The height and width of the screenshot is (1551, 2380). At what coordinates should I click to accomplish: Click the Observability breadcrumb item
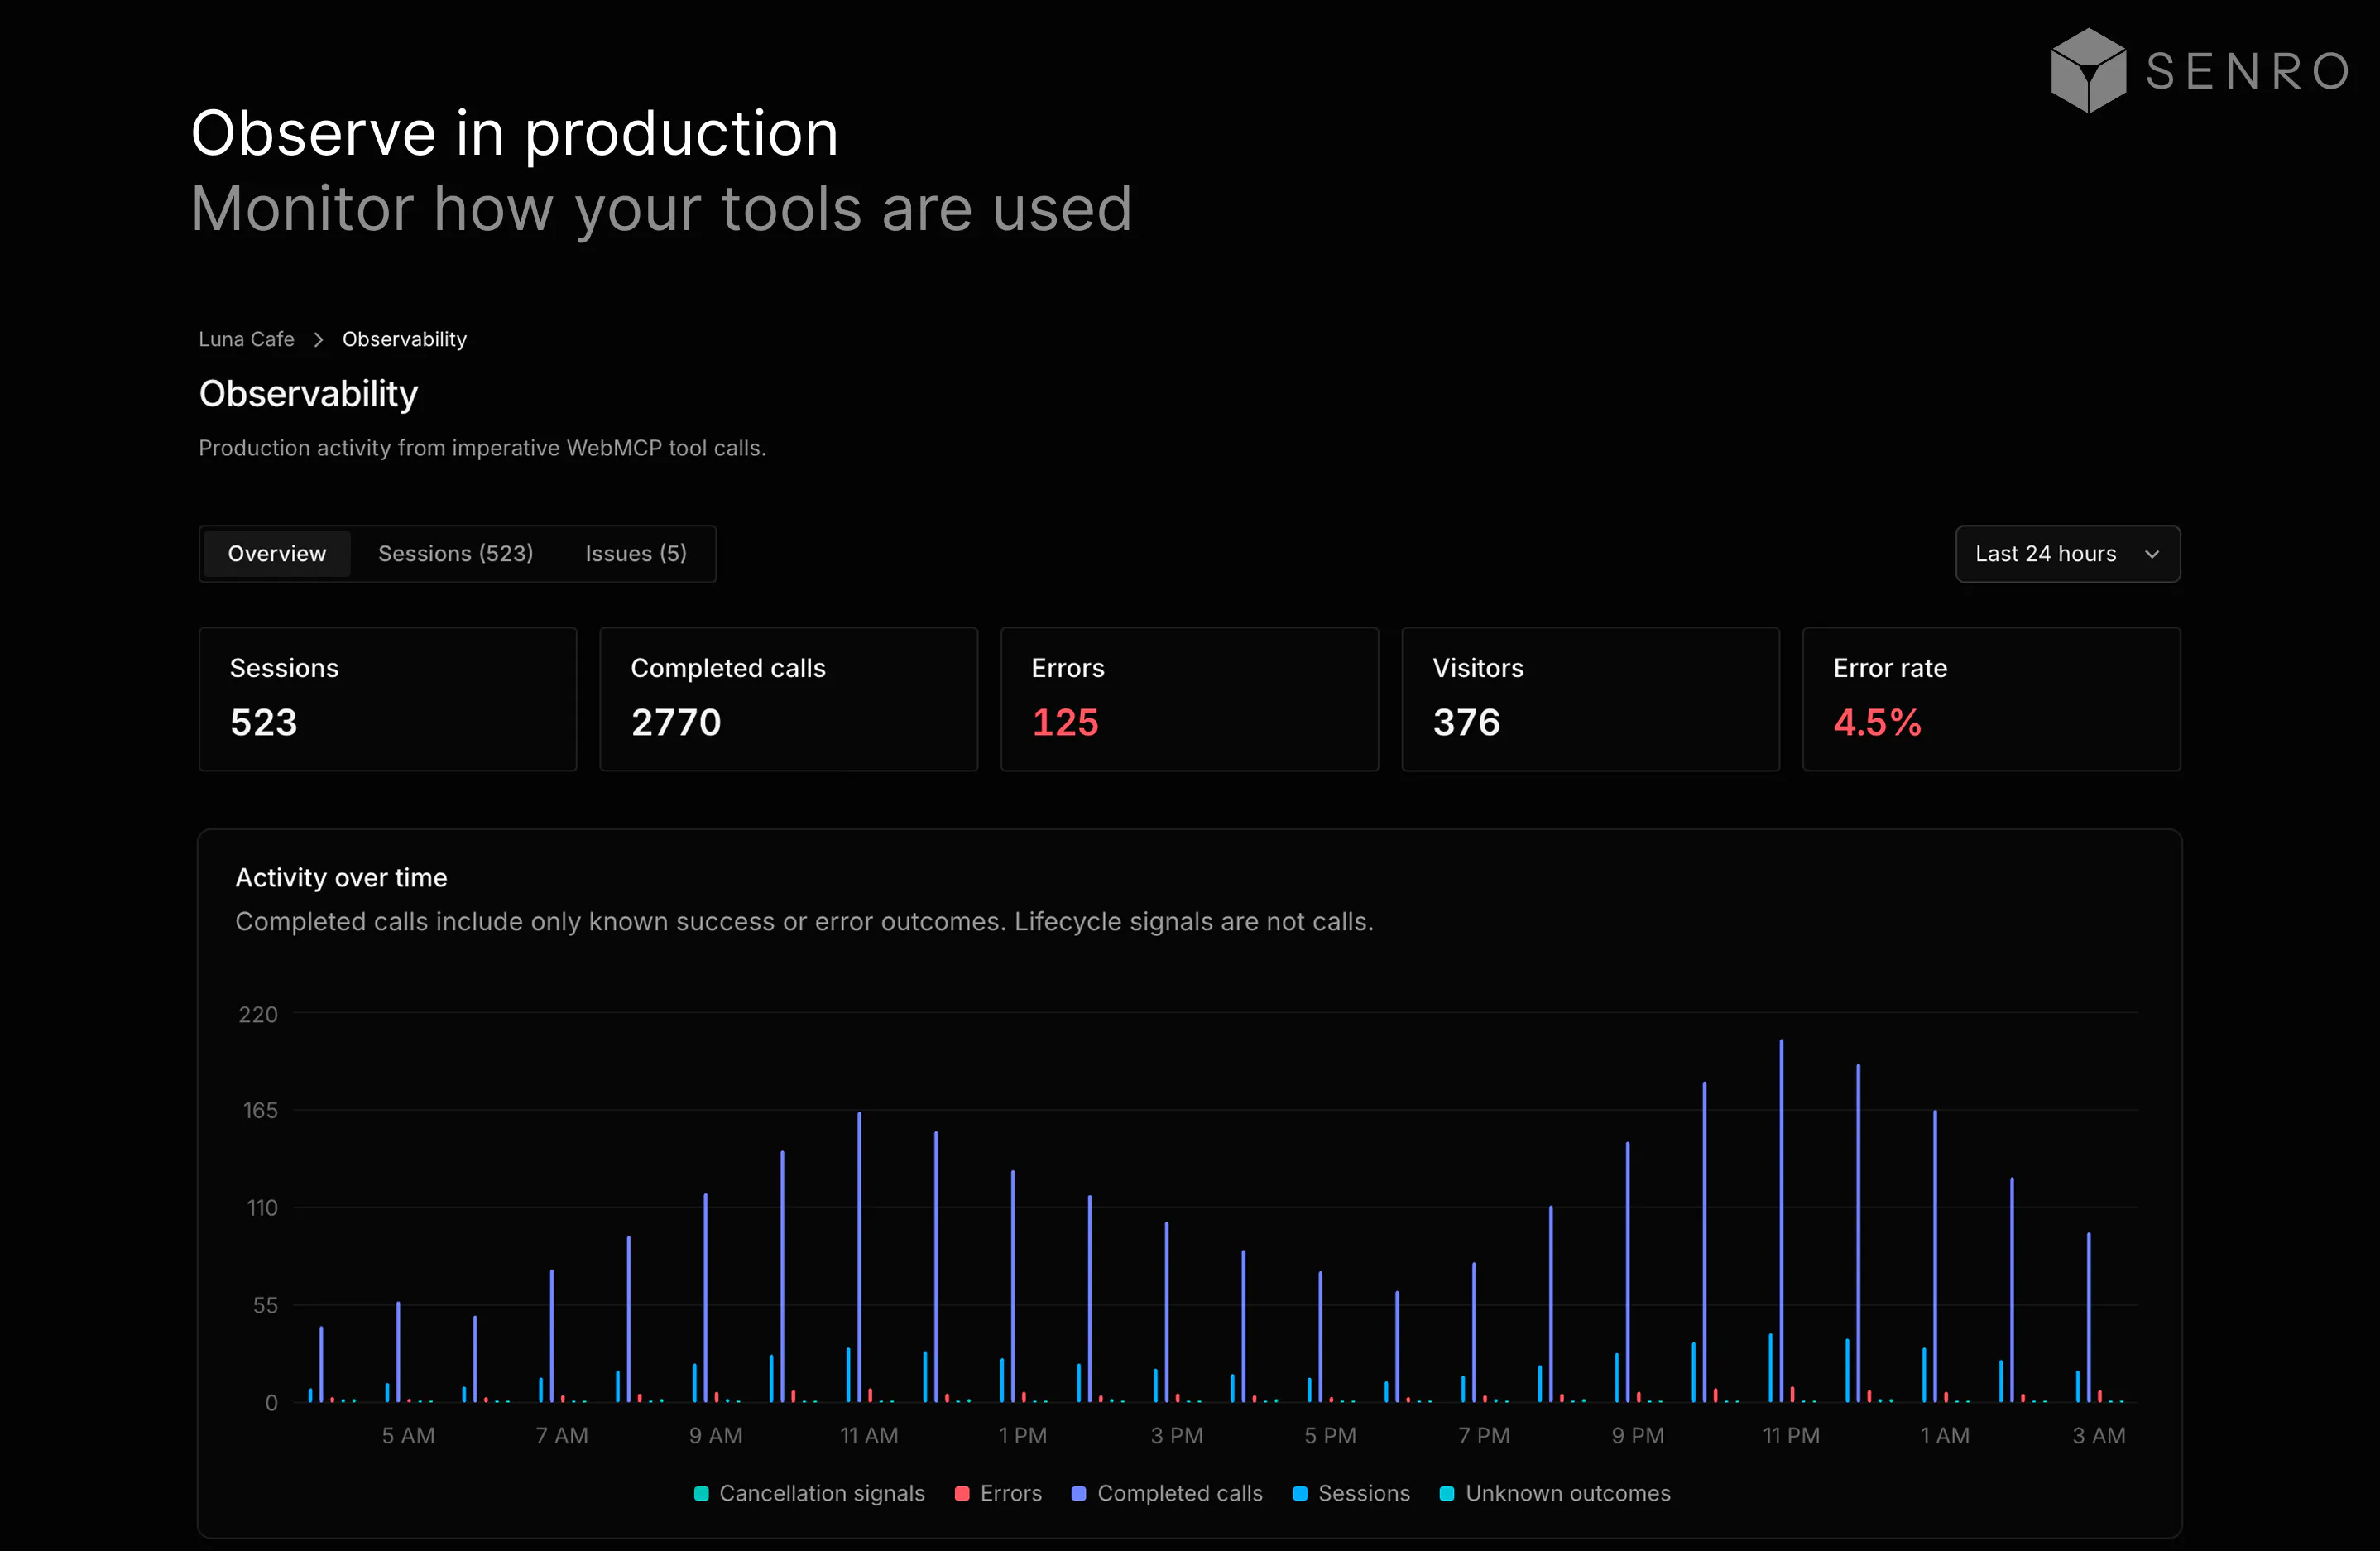click(x=404, y=340)
